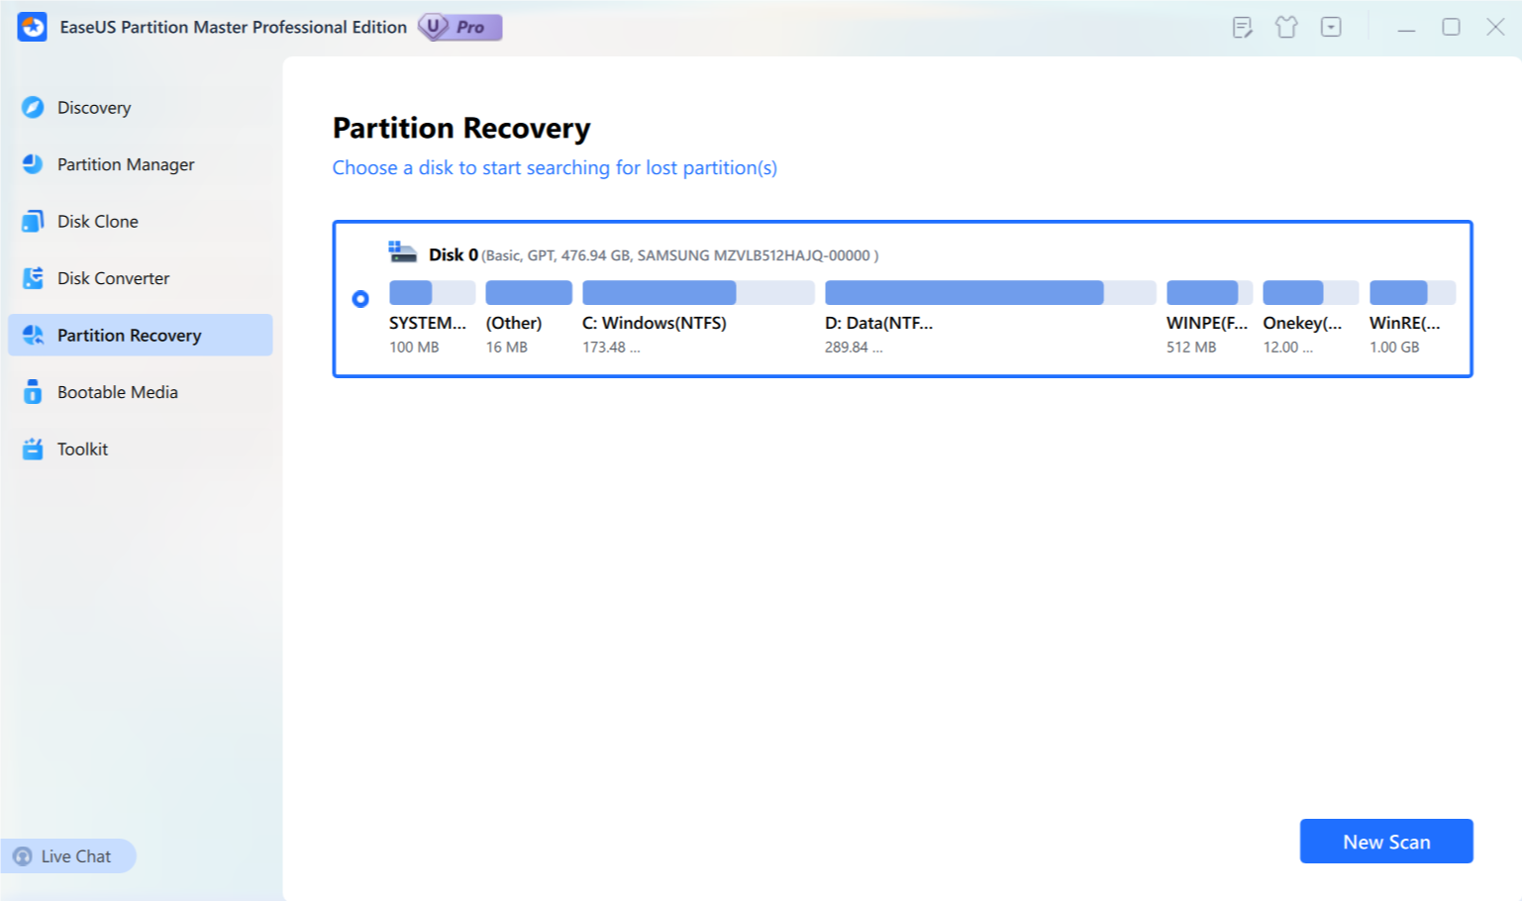Click the "SYSTEM..." partition label
This screenshot has height=901, width=1522.
point(428,323)
